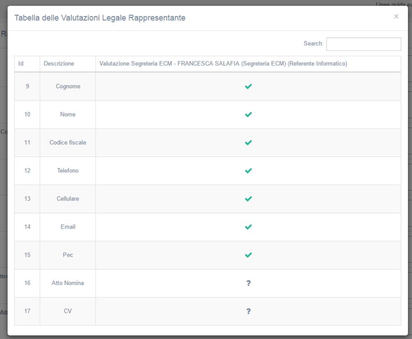Click the question mark in CV row
The image size is (412, 339).
(248, 311)
